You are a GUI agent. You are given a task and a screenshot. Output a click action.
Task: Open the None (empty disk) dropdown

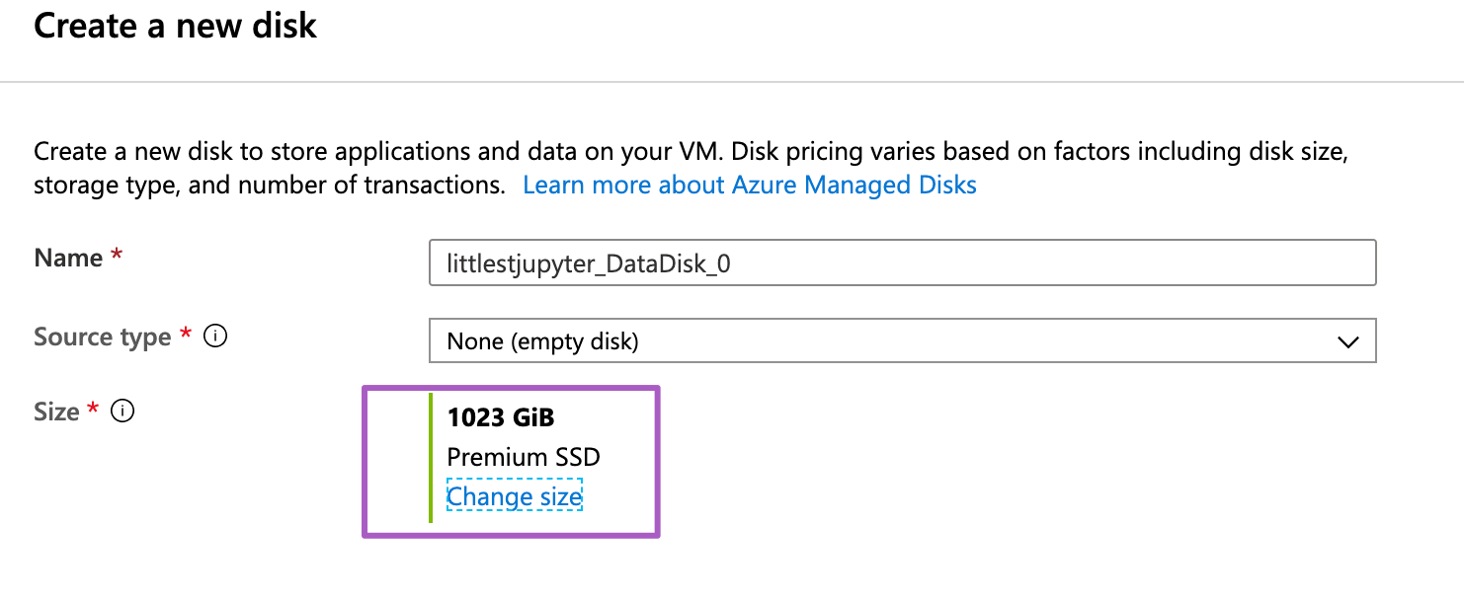901,342
